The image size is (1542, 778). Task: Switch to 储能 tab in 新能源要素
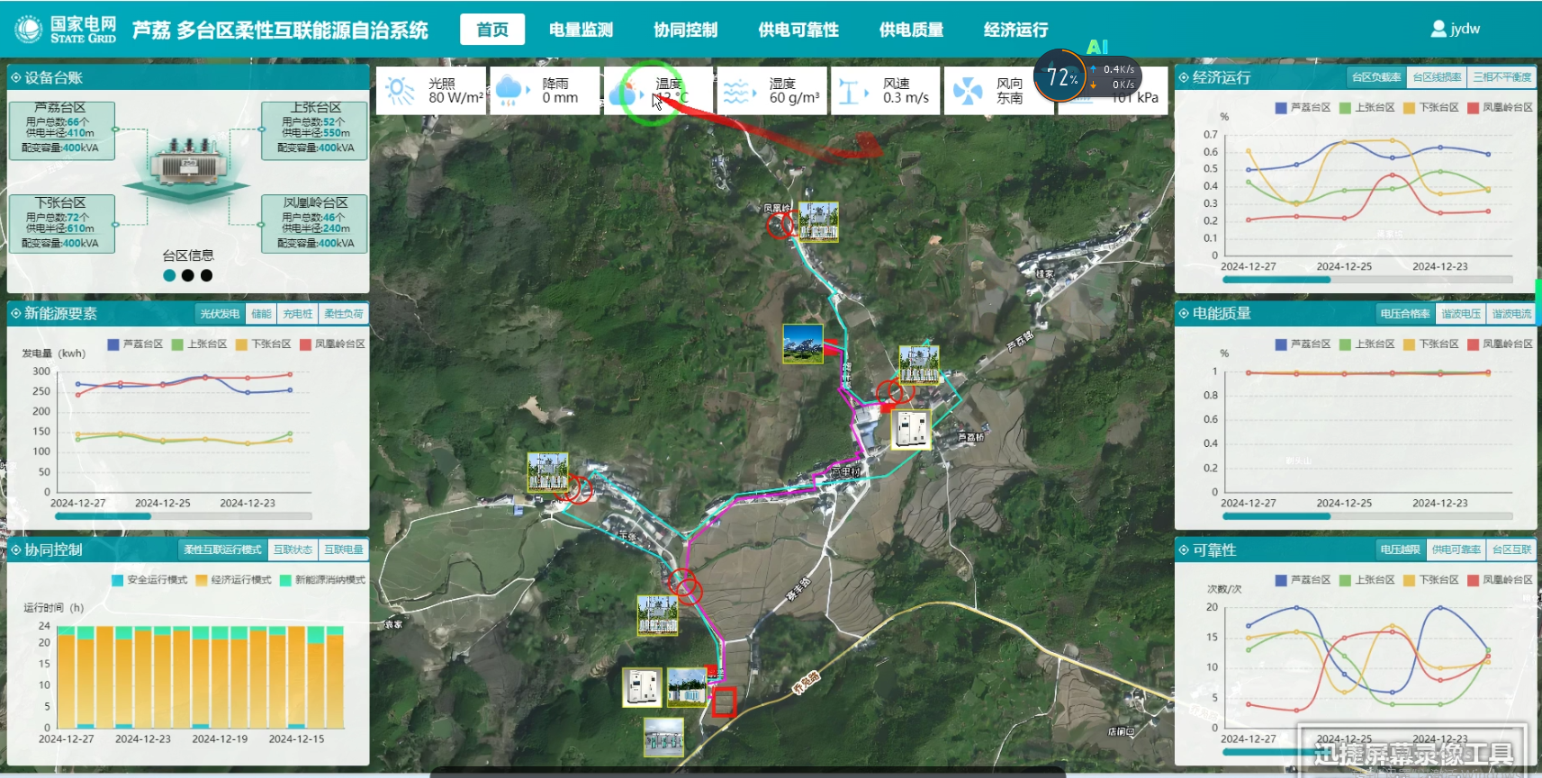261,314
